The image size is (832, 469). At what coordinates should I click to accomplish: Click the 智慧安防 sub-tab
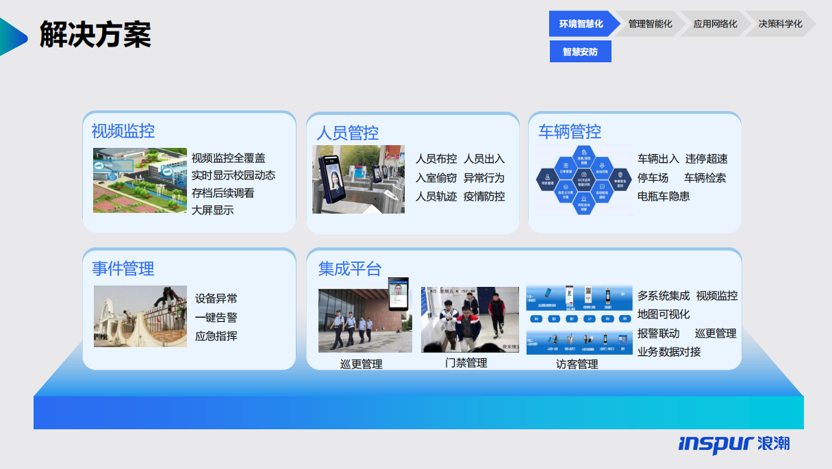581,51
